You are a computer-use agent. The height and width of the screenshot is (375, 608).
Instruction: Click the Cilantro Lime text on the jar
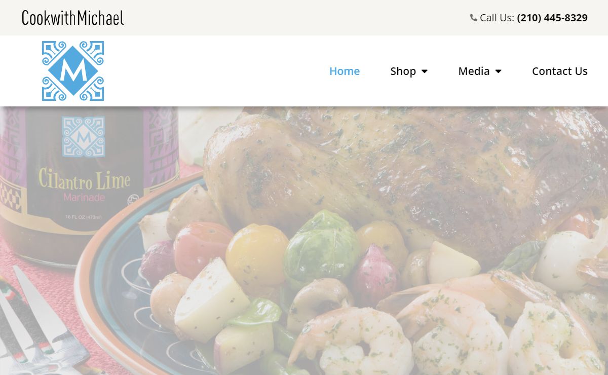(x=85, y=179)
